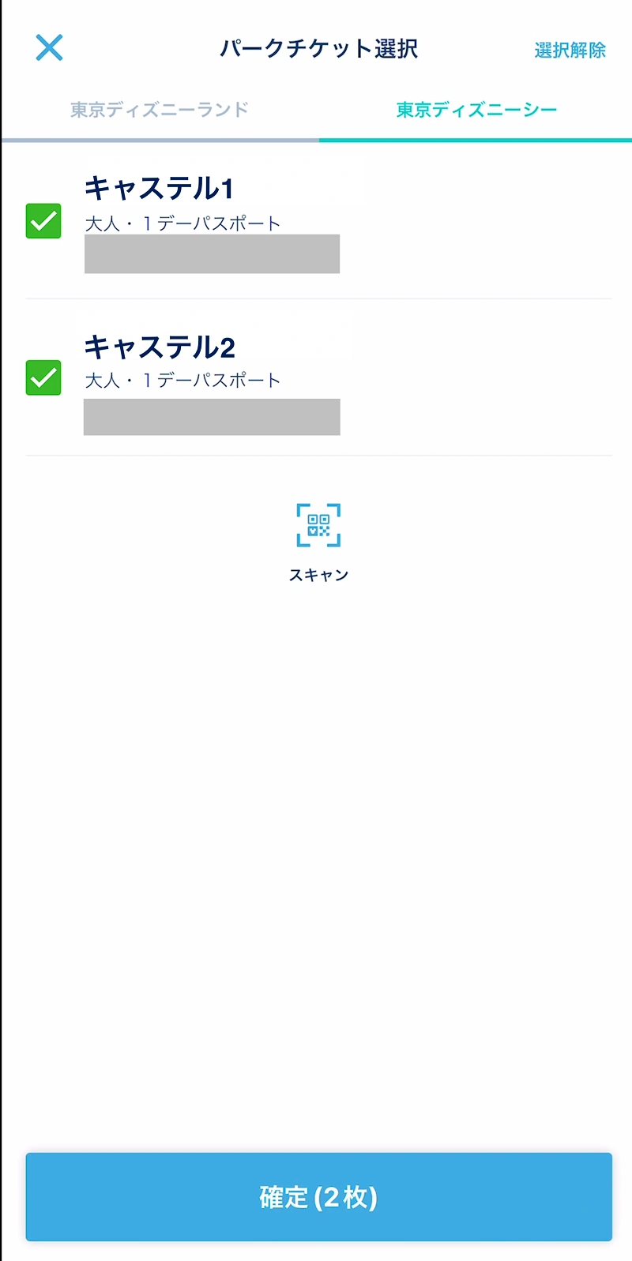Click gray indicator bar under 東京ディズニーランド
Screen dimensions: 632x1261
coord(160,140)
